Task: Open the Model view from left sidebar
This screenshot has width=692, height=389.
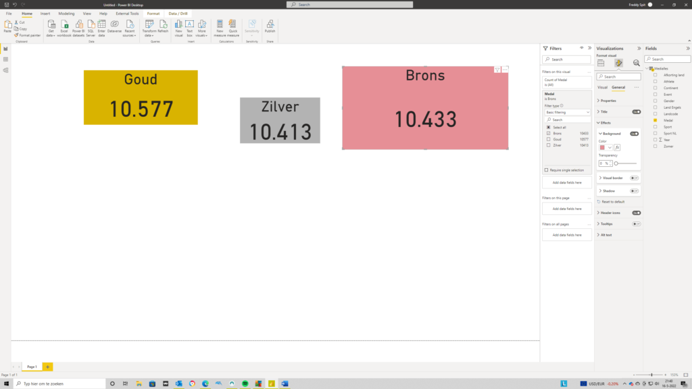Action: pos(5,70)
